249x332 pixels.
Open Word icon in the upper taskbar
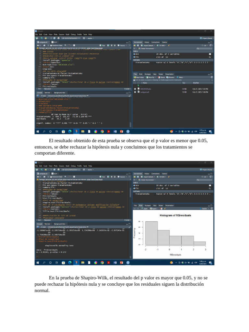pos(115,132)
